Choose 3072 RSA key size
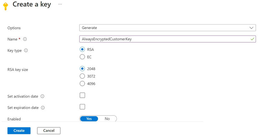The image size is (258, 137). click(x=82, y=76)
